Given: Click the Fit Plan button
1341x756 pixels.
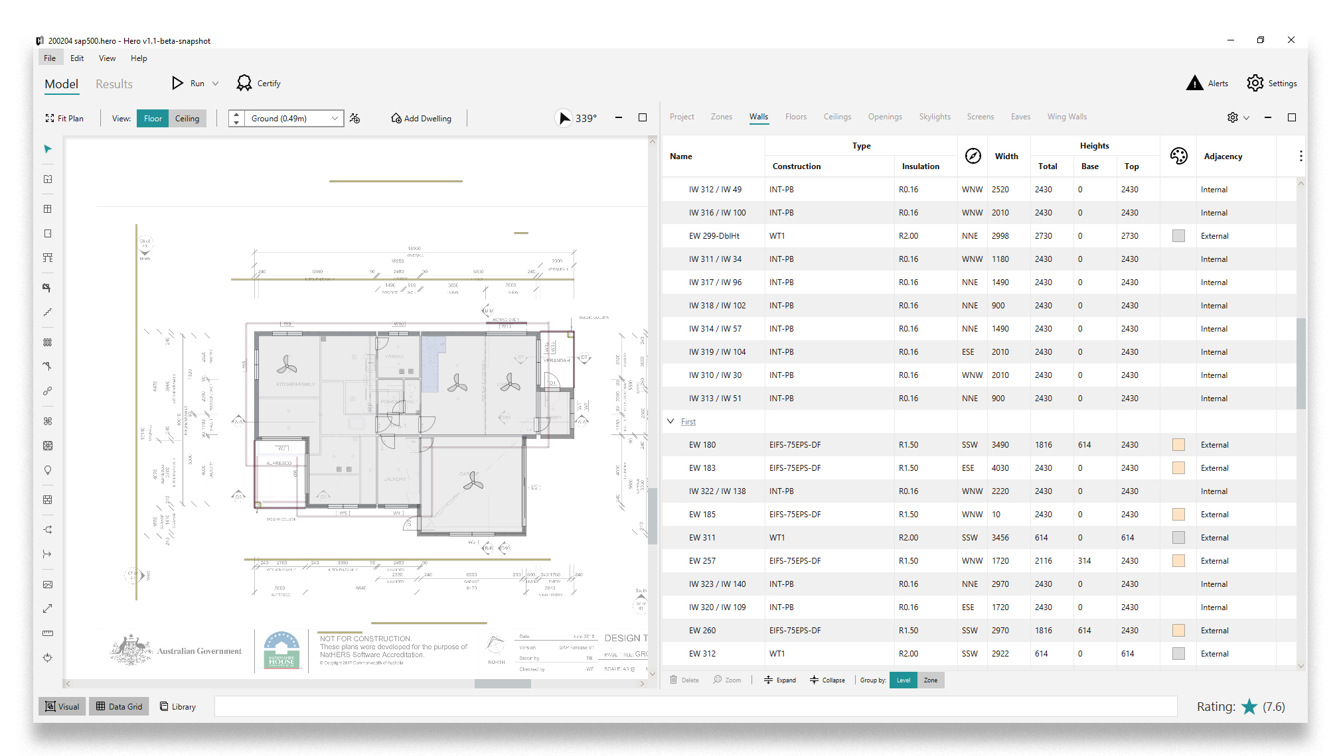Looking at the screenshot, I should tap(64, 118).
